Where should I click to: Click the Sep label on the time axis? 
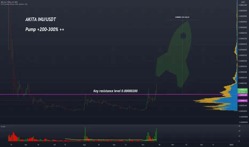point(114,145)
